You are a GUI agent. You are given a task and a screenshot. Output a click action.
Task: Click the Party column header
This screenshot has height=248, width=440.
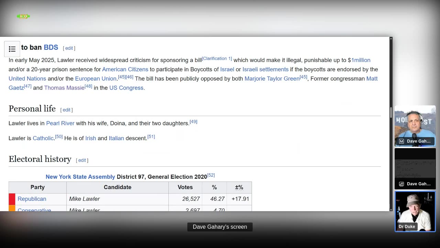pos(37,187)
